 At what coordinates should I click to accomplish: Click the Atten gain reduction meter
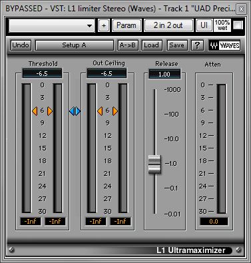221,148
